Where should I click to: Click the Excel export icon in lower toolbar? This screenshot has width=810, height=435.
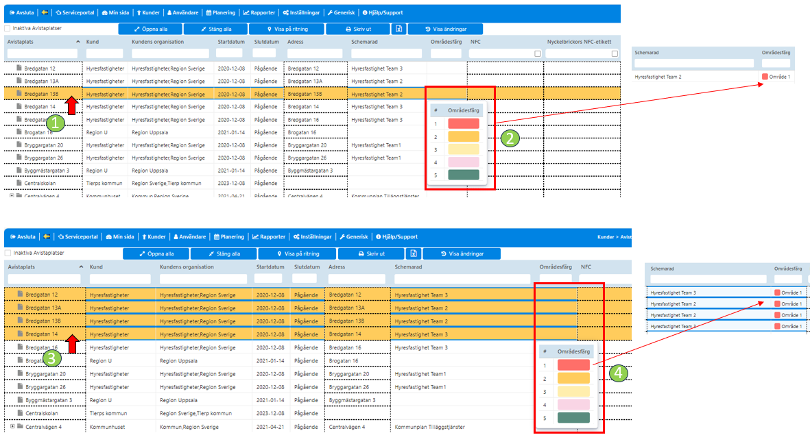(414, 253)
